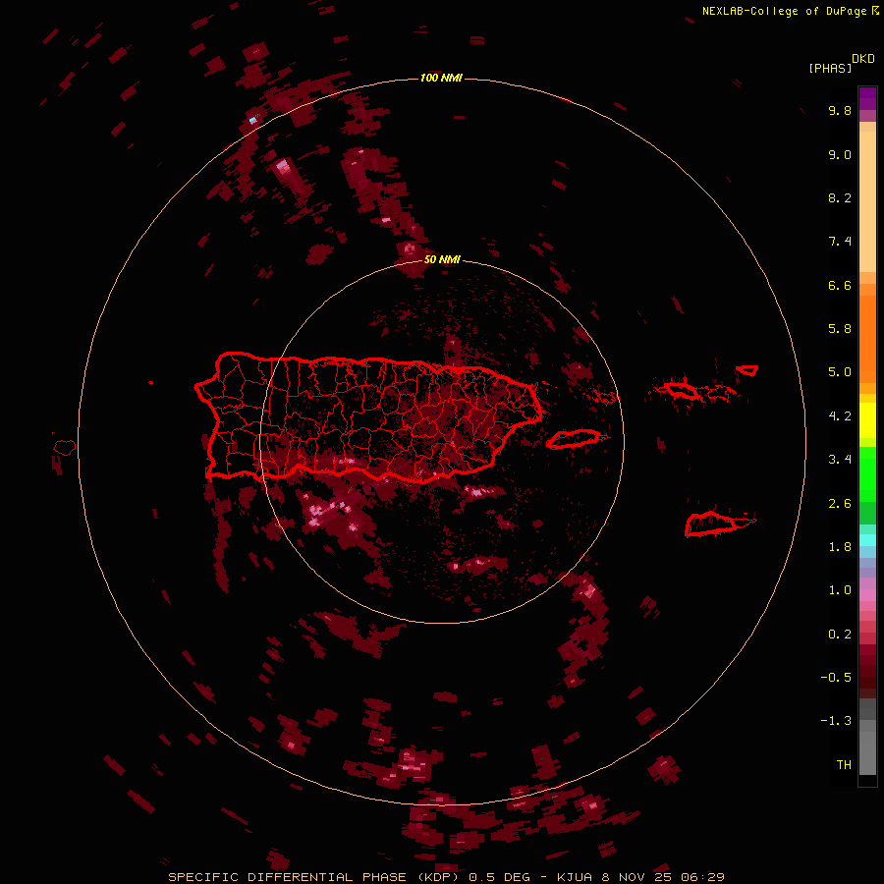Click the 4.2 legend value
This screenshot has width=884, height=884.
840,416
